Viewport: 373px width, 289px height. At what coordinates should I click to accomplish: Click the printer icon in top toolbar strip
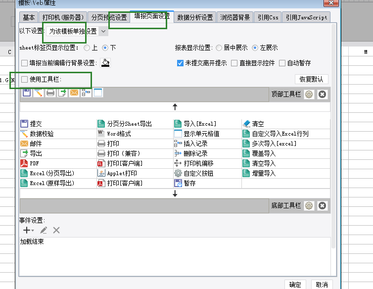click(50, 93)
